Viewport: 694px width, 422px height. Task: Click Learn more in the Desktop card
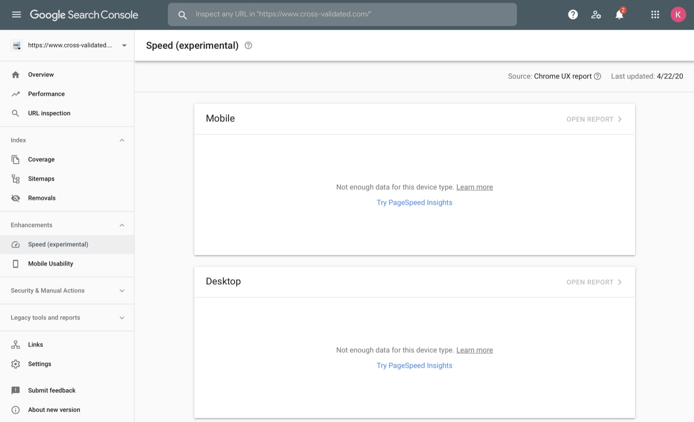(474, 350)
